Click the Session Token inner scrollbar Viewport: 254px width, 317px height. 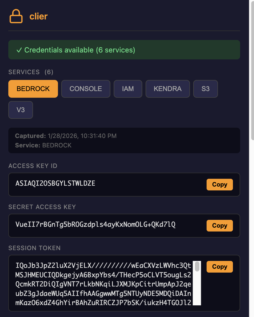pyautogui.click(x=197, y=267)
